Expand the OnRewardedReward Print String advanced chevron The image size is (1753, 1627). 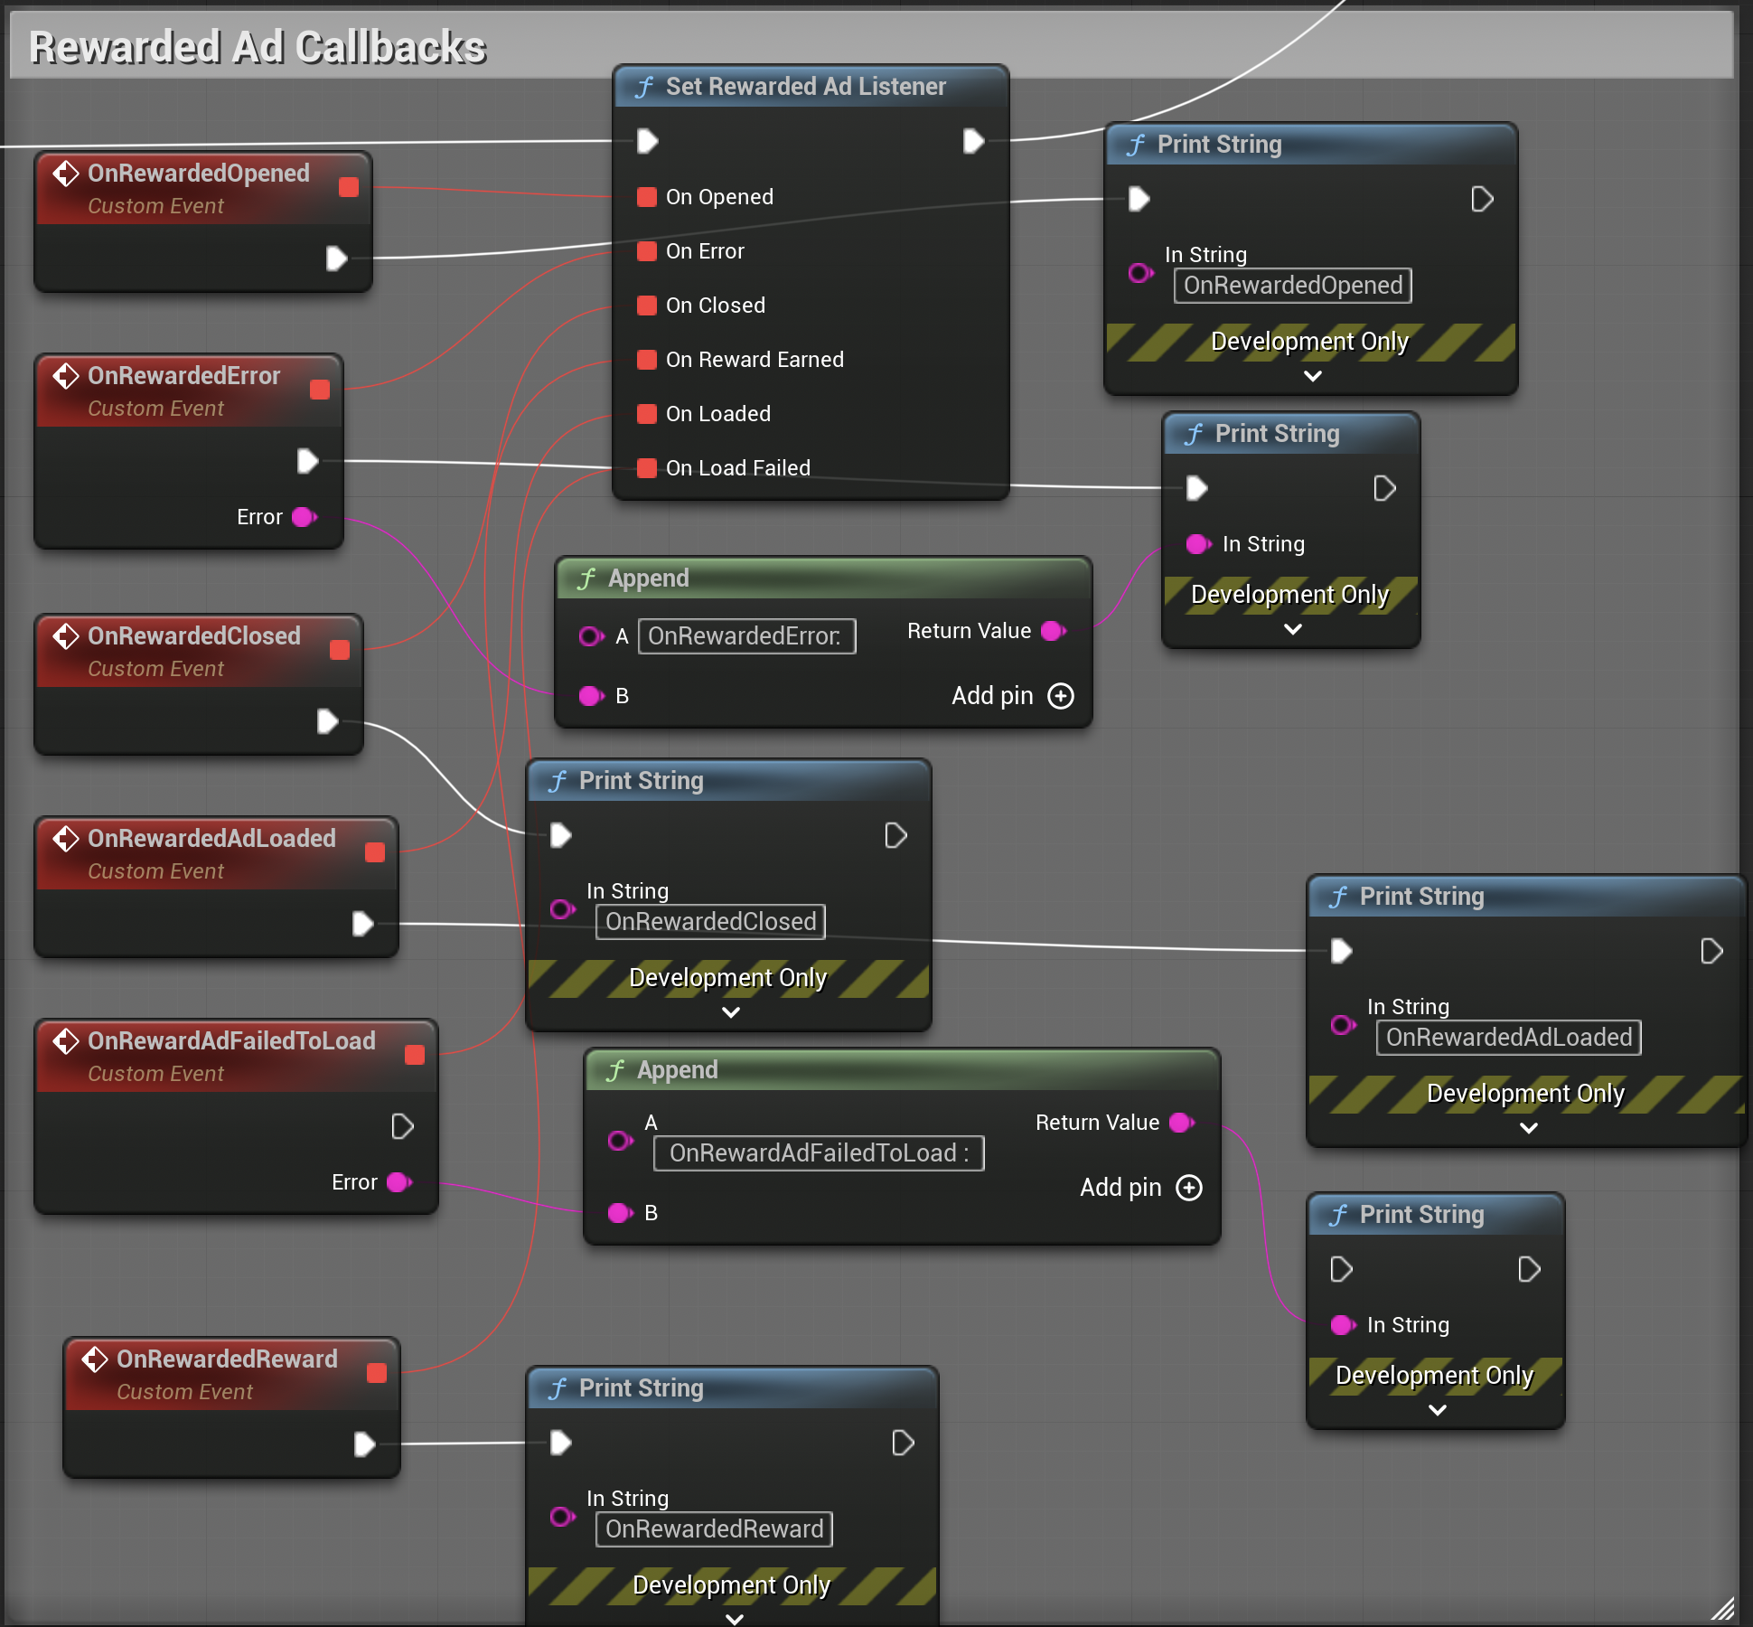[x=735, y=1618]
